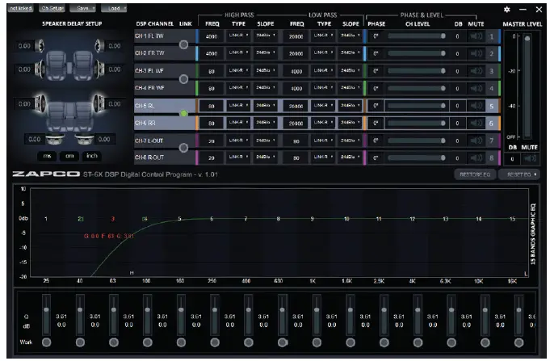This screenshot has height=361, width=550.
Task: Toggle link between CH1 and CH2
Action: coord(183,44)
